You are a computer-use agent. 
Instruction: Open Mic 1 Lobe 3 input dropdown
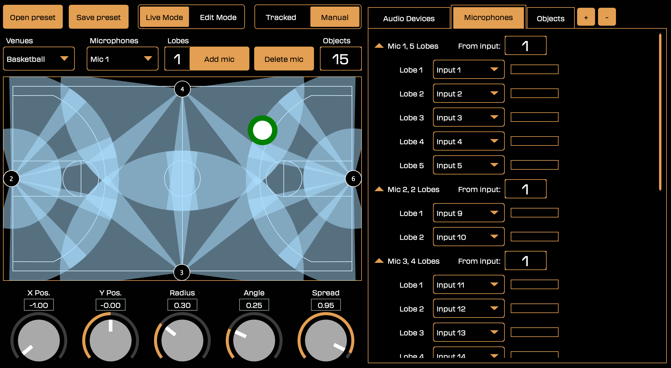pyautogui.click(x=469, y=117)
